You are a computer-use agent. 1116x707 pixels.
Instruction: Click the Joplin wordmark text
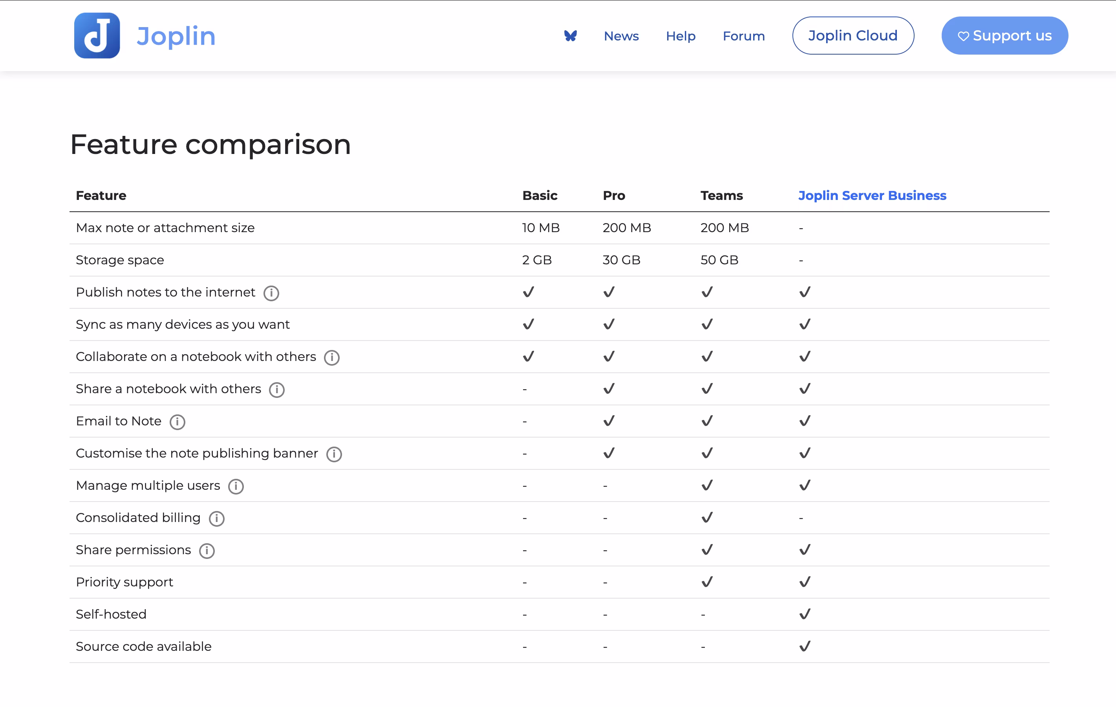[x=176, y=36]
